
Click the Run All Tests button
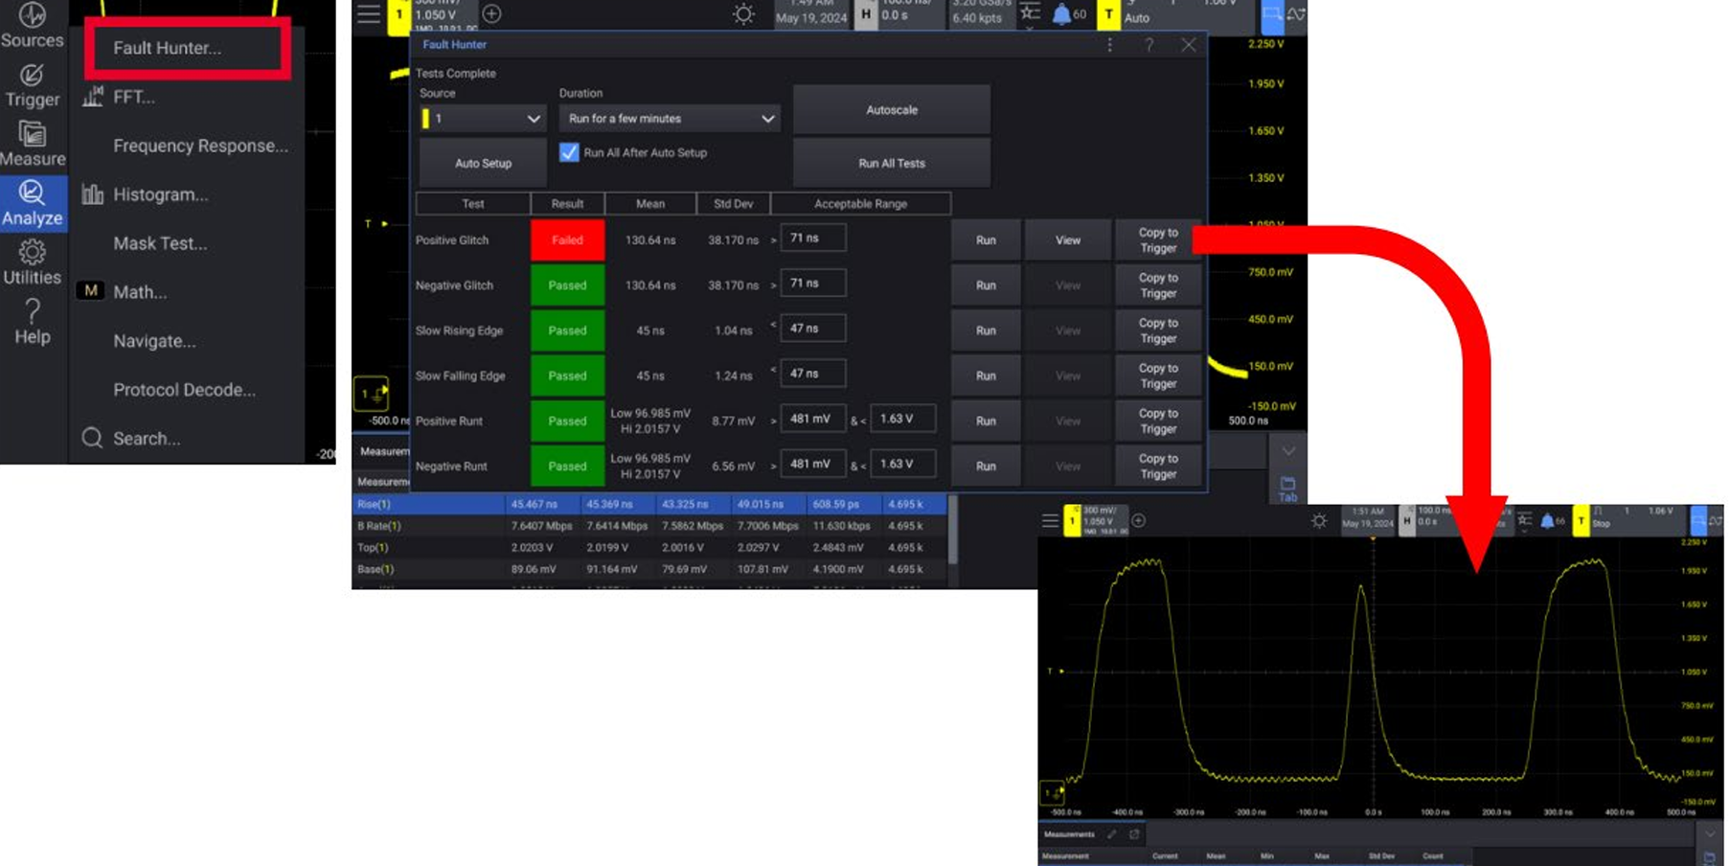pos(892,164)
